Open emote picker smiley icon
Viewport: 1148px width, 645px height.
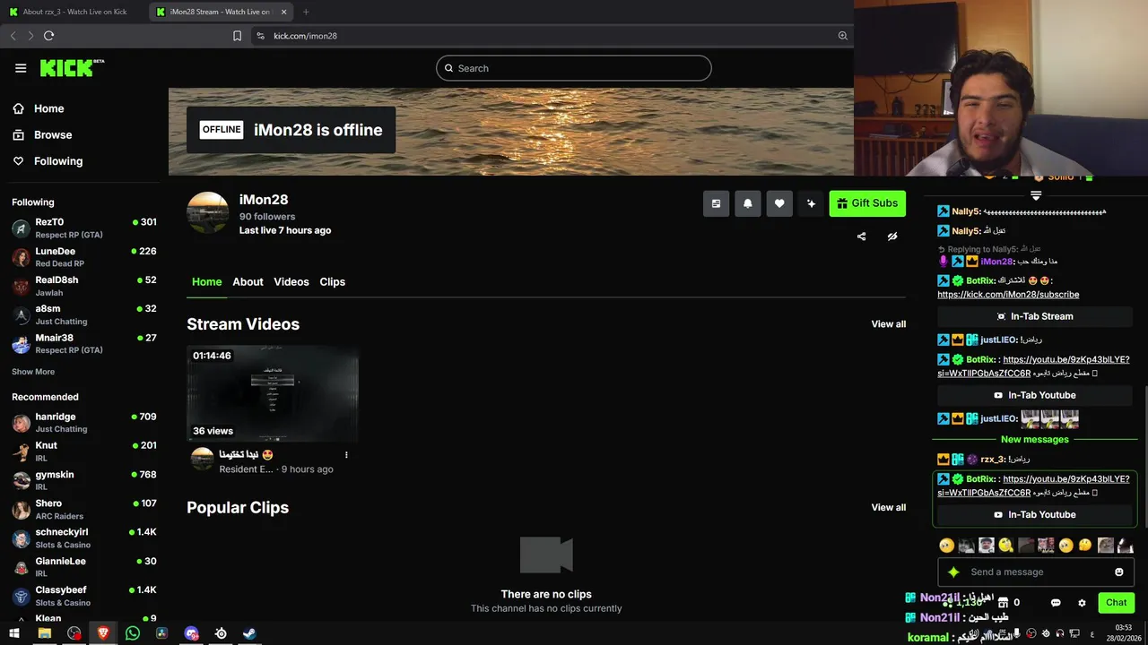(1119, 572)
